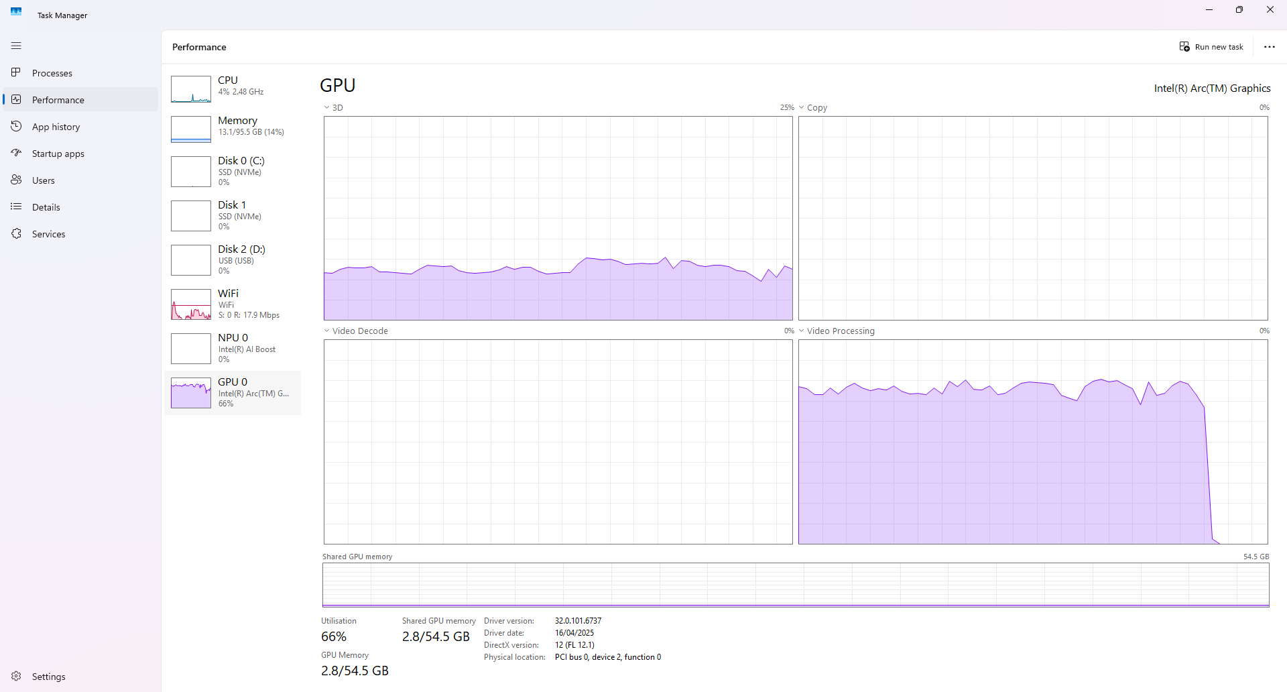Click the hamburger navigation menu icon
Screen dimensions: 1287x692
click(16, 46)
